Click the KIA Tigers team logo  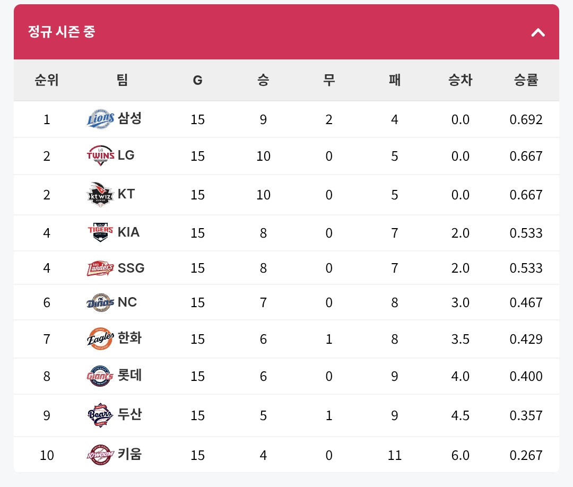[100, 232]
